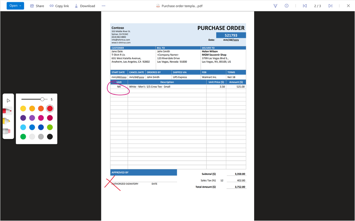Pick the medium blue color swatch
Image resolution: width=355 pixels, height=221 pixels.
click(32, 127)
